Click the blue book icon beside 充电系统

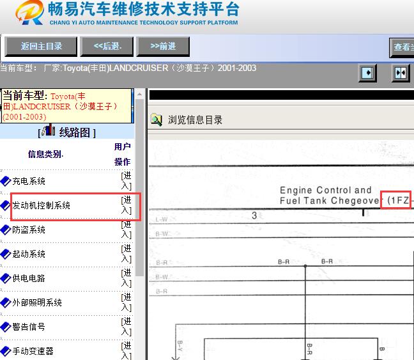click(6, 182)
